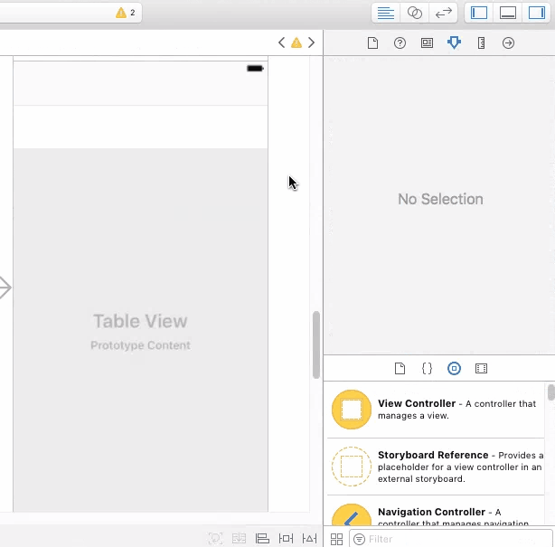Viewport: 555px width, 547px height.
Task: Toggle the Navigator panel visibility
Action: 479,13
